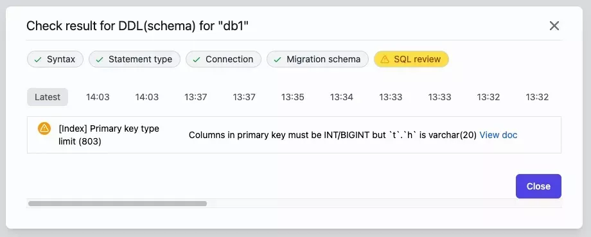Open the first 14:03 run tab
This screenshot has width=591, height=237.
(98, 97)
